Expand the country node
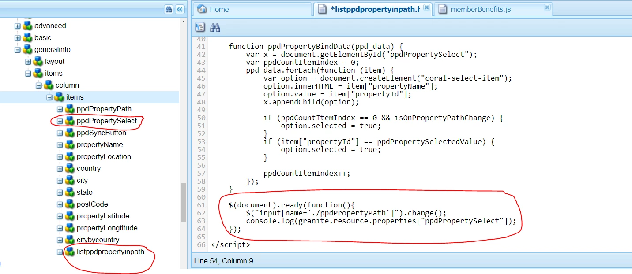The height and width of the screenshot is (274, 632). 60,169
